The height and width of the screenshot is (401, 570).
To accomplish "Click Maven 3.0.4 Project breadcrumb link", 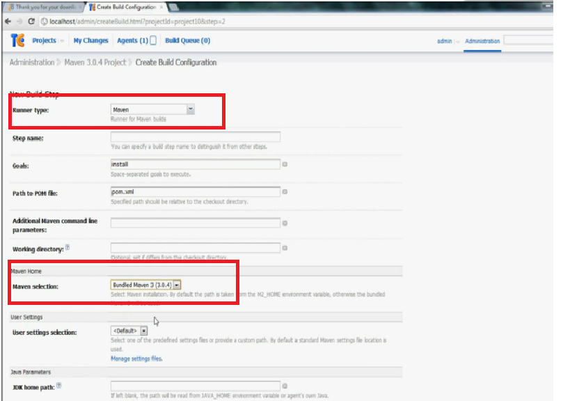I will point(95,63).
